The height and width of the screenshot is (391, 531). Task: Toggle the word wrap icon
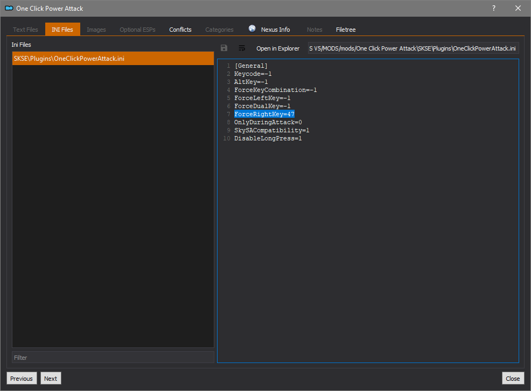tap(242, 48)
